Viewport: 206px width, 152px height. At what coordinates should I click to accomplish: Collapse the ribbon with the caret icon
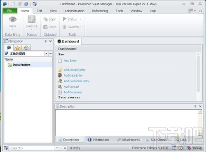point(201,11)
